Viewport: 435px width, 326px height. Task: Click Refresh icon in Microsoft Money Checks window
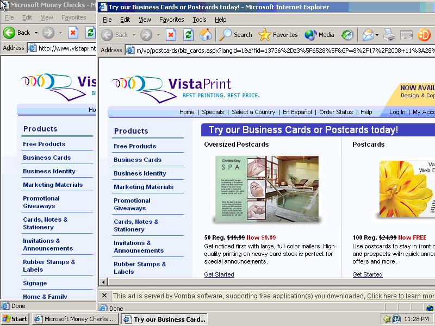90,33
